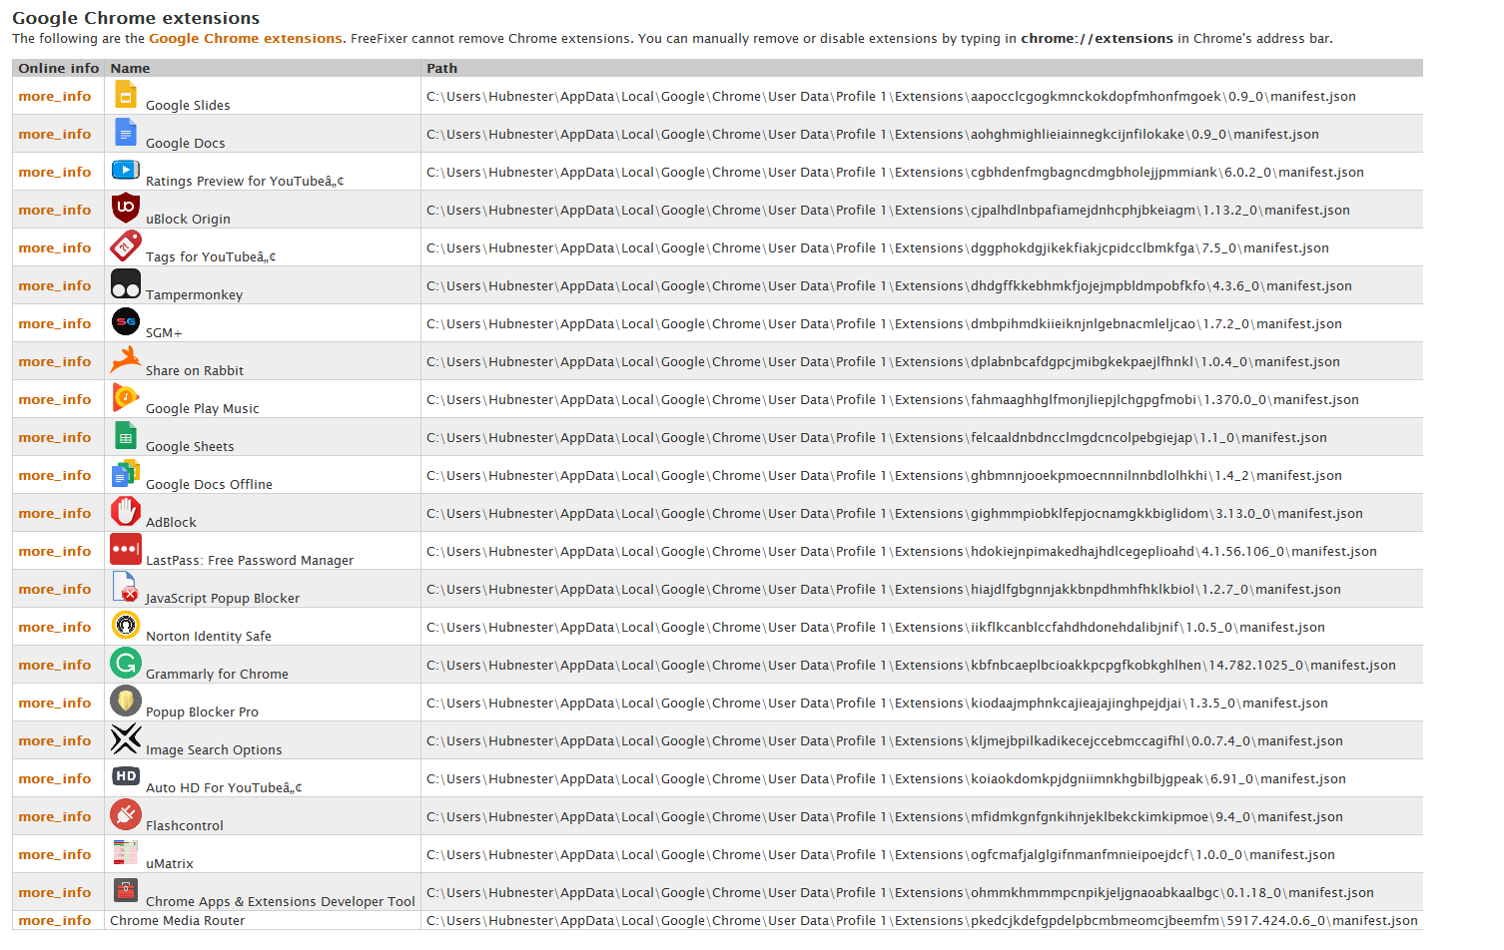Click the AdBlock red hand icon
Screen dimensions: 1504x950
[x=126, y=512]
